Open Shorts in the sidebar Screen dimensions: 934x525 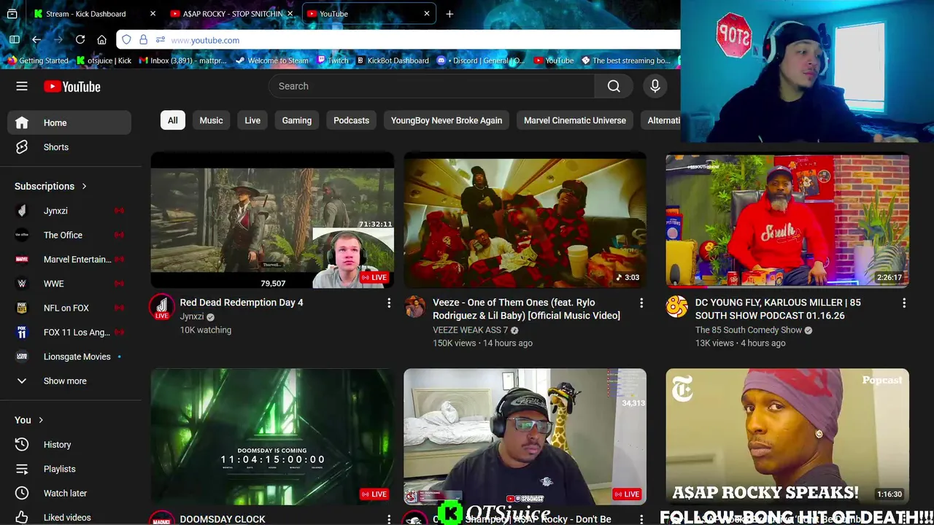pos(69,147)
